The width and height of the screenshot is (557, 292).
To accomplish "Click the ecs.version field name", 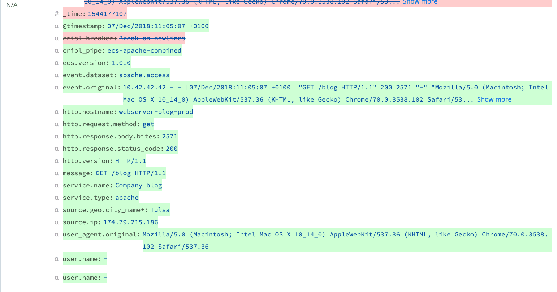I will pos(85,63).
